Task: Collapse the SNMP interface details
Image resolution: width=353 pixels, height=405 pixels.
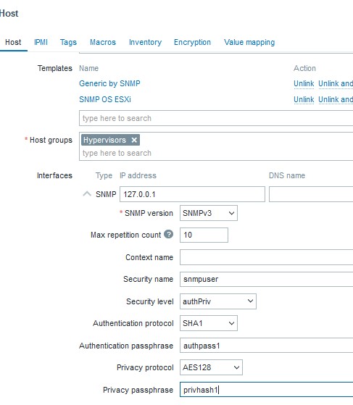Action: pos(87,194)
